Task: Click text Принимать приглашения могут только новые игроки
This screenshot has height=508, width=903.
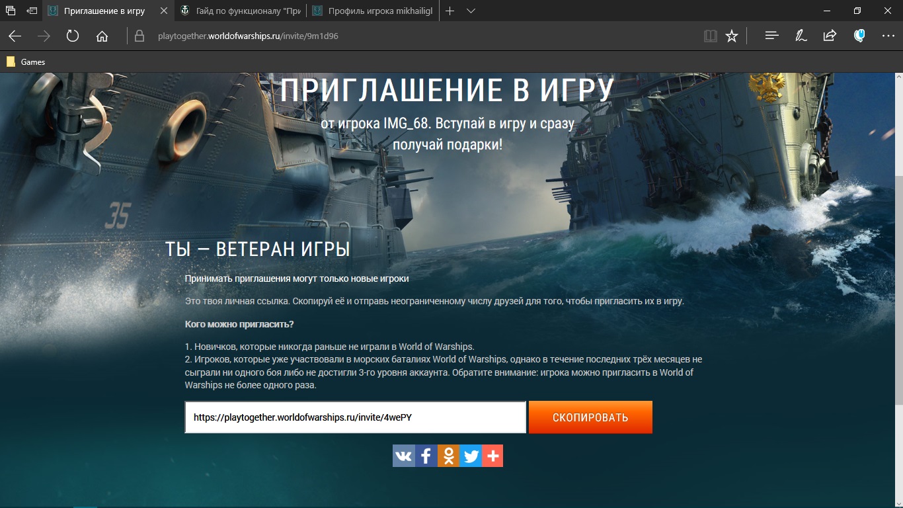Action: pos(297,278)
